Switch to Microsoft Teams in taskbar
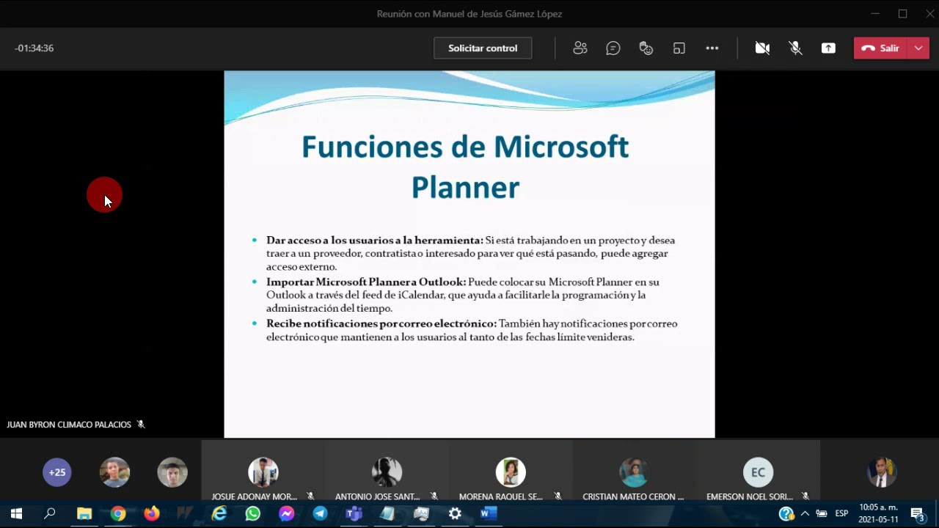This screenshot has width=939, height=528. (x=354, y=514)
